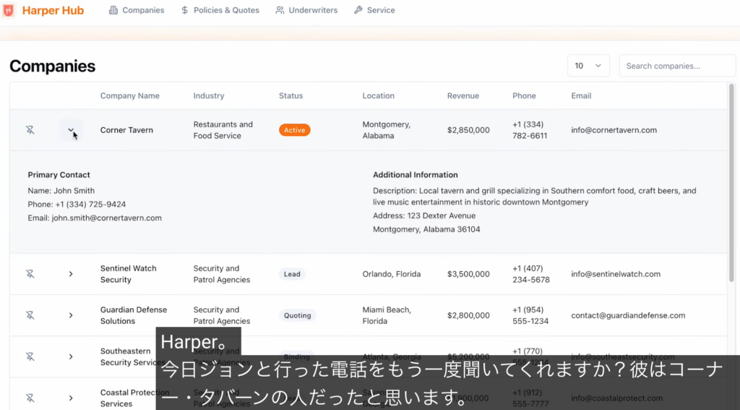
Task: Click Address: 123 Dexter Avenue line
Action: coord(424,215)
